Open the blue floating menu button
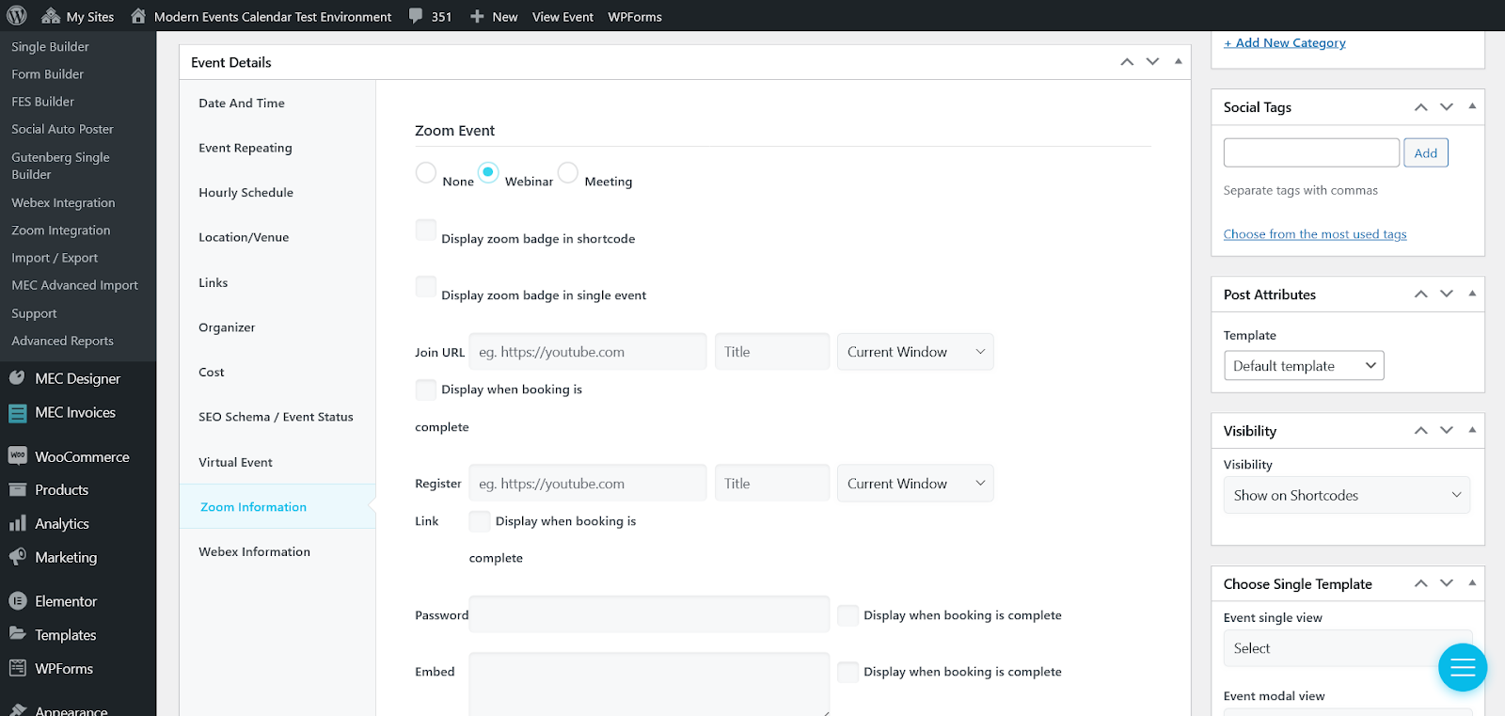The height and width of the screenshot is (716, 1505). [x=1463, y=667]
